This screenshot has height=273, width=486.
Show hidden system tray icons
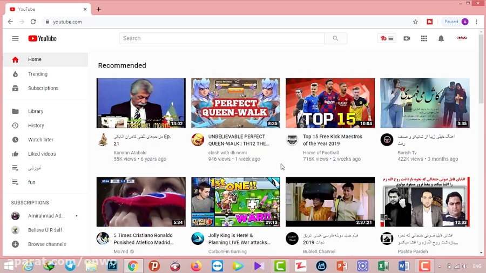[x=439, y=266]
